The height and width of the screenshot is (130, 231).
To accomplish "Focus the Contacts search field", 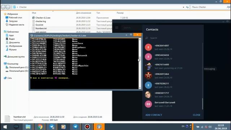I will tap(173, 38).
